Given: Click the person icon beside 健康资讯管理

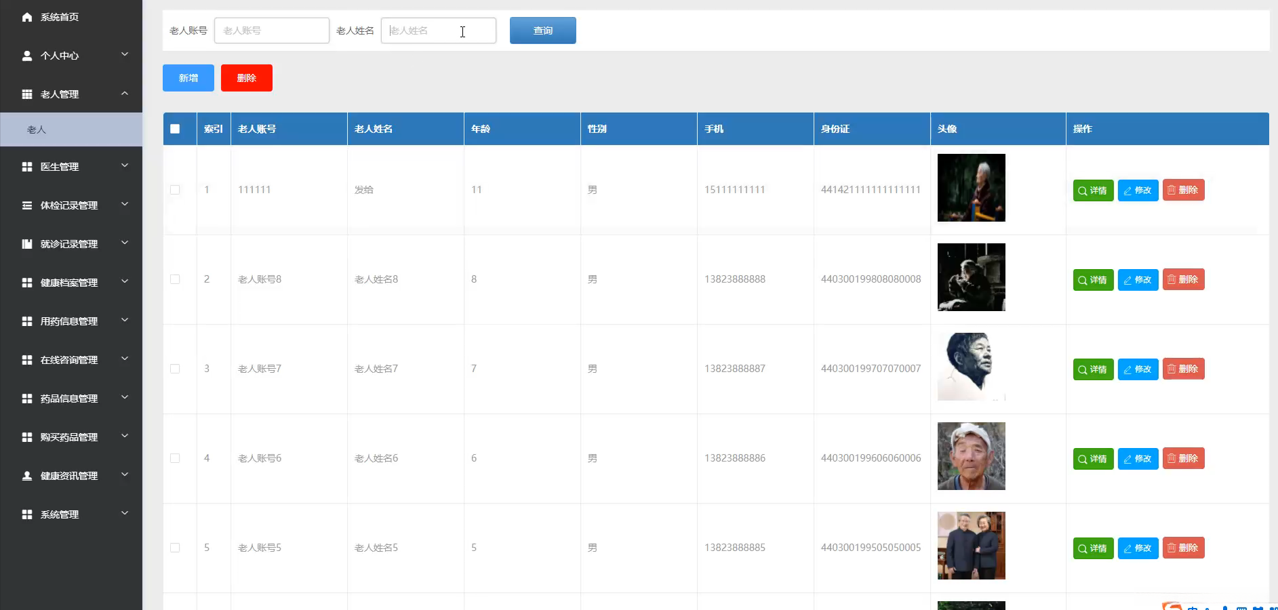Looking at the screenshot, I should point(27,476).
